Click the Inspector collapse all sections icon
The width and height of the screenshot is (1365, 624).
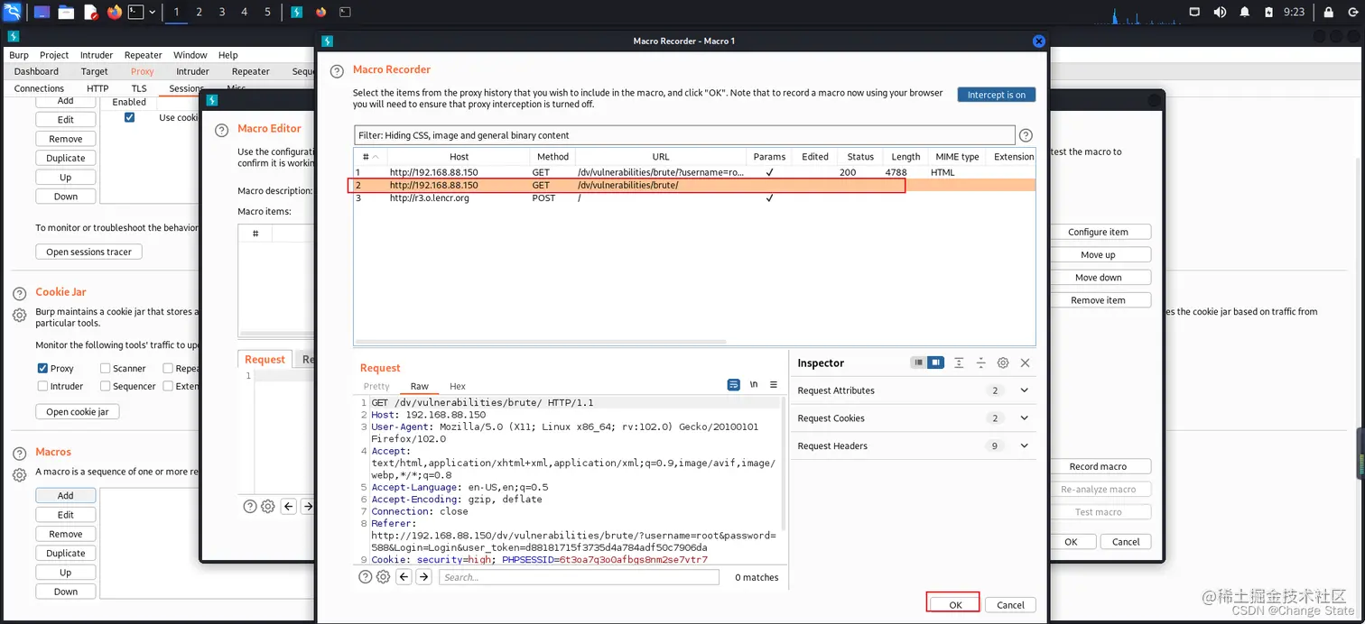(981, 362)
